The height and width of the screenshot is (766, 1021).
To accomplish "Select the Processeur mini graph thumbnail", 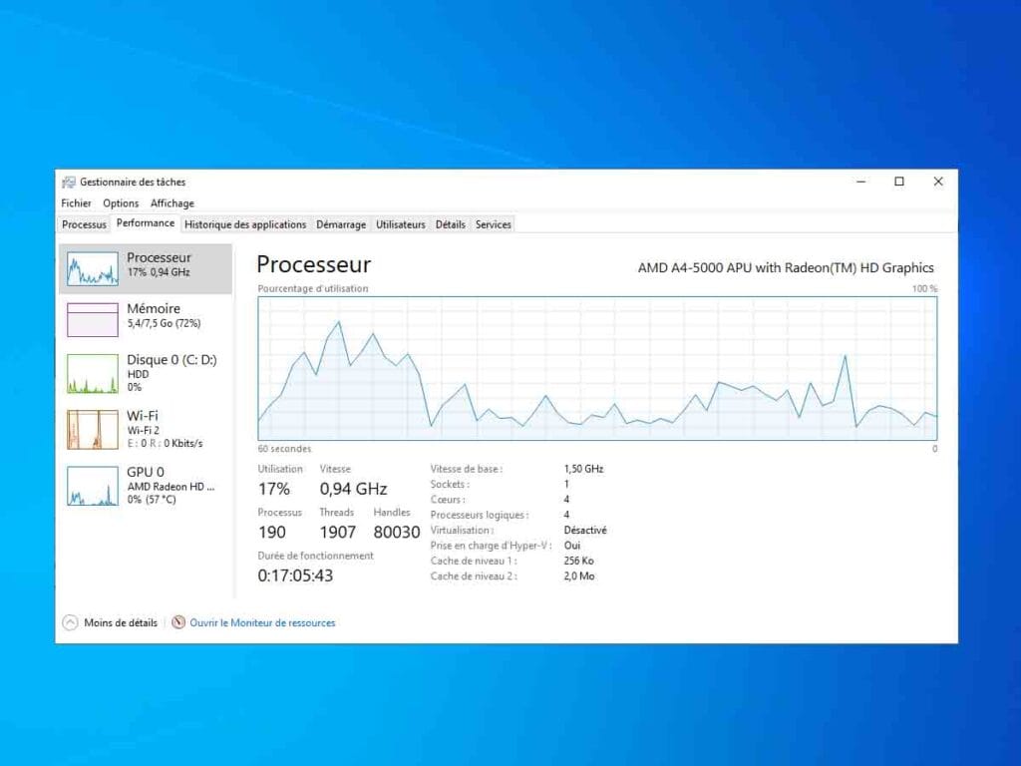I will click(x=92, y=268).
